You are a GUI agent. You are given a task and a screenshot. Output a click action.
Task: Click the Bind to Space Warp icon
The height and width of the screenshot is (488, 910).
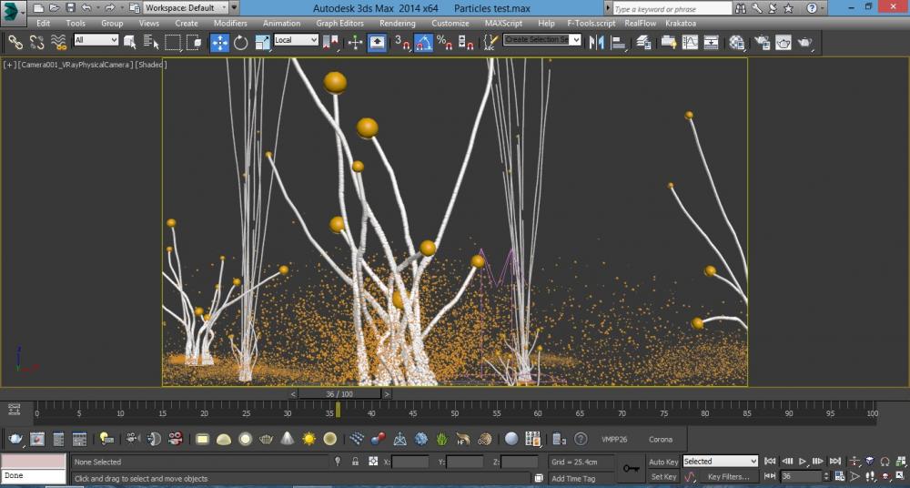click(59, 42)
